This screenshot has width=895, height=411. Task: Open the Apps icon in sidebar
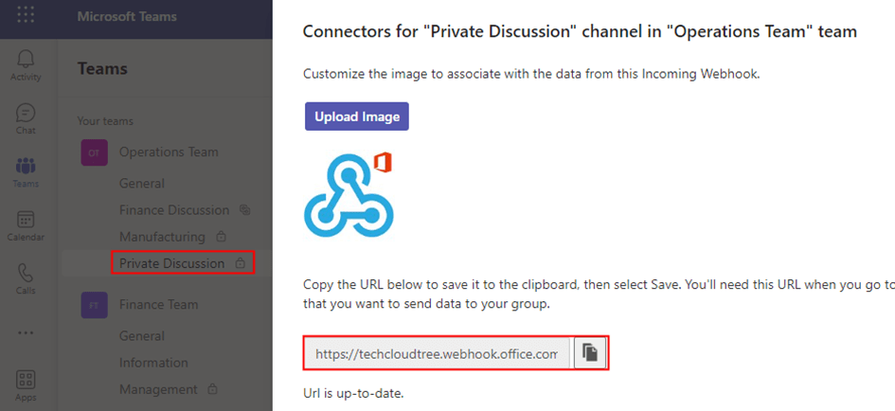[x=26, y=384]
